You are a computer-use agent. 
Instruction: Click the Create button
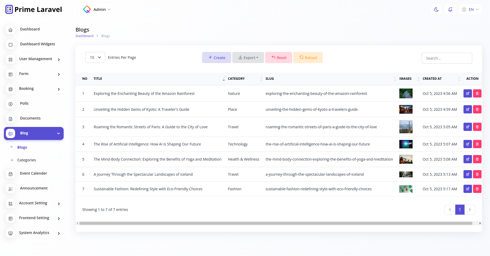click(216, 58)
